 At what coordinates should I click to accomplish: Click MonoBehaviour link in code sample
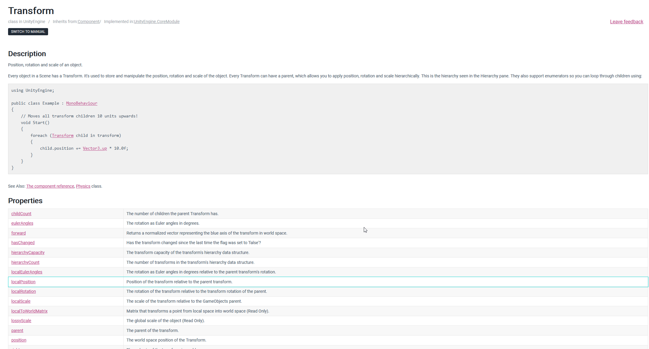pyautogui.click(x=82, y=103)
